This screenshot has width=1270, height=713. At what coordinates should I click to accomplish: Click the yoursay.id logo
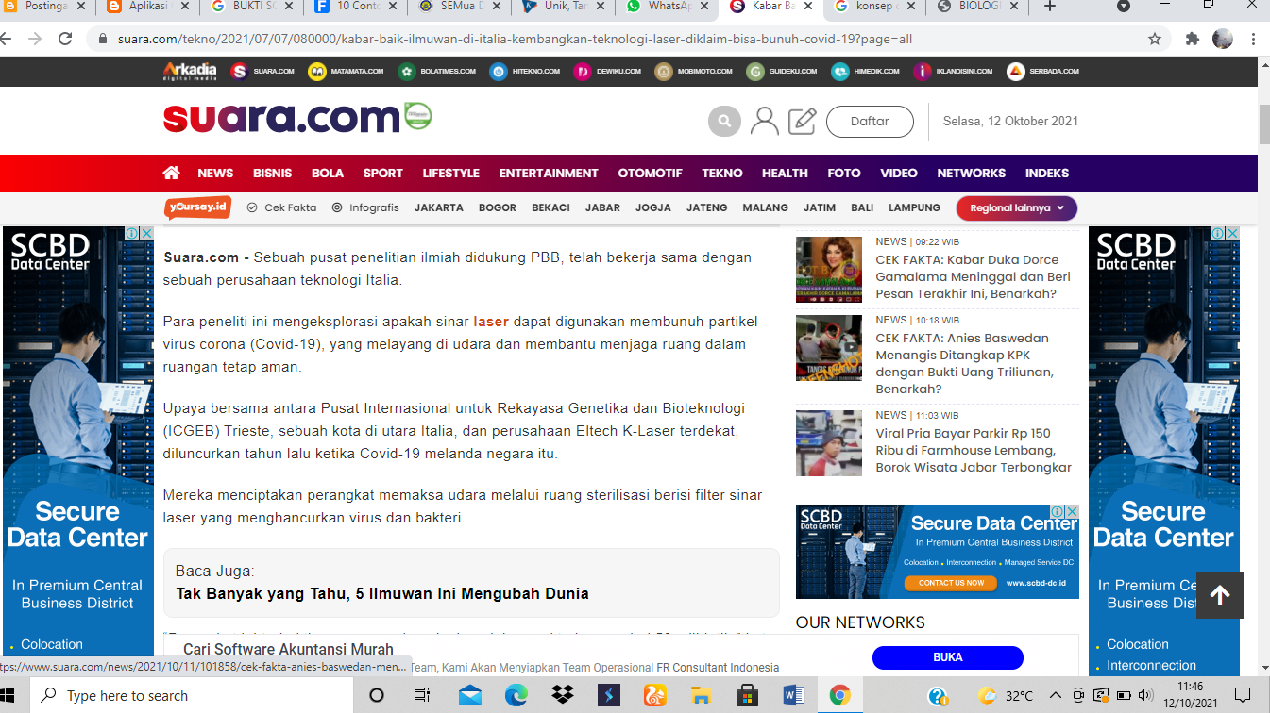197,207
